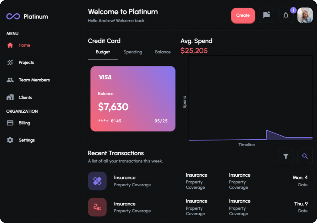Click the Create button
The image size is (317, 223).
coord(243,15)
